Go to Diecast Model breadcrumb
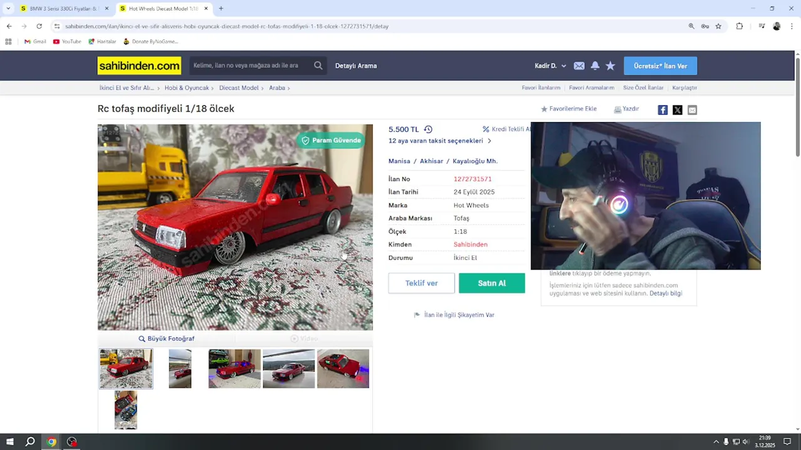This screenshot has height=450, width=801. click(x=238, y=88)
